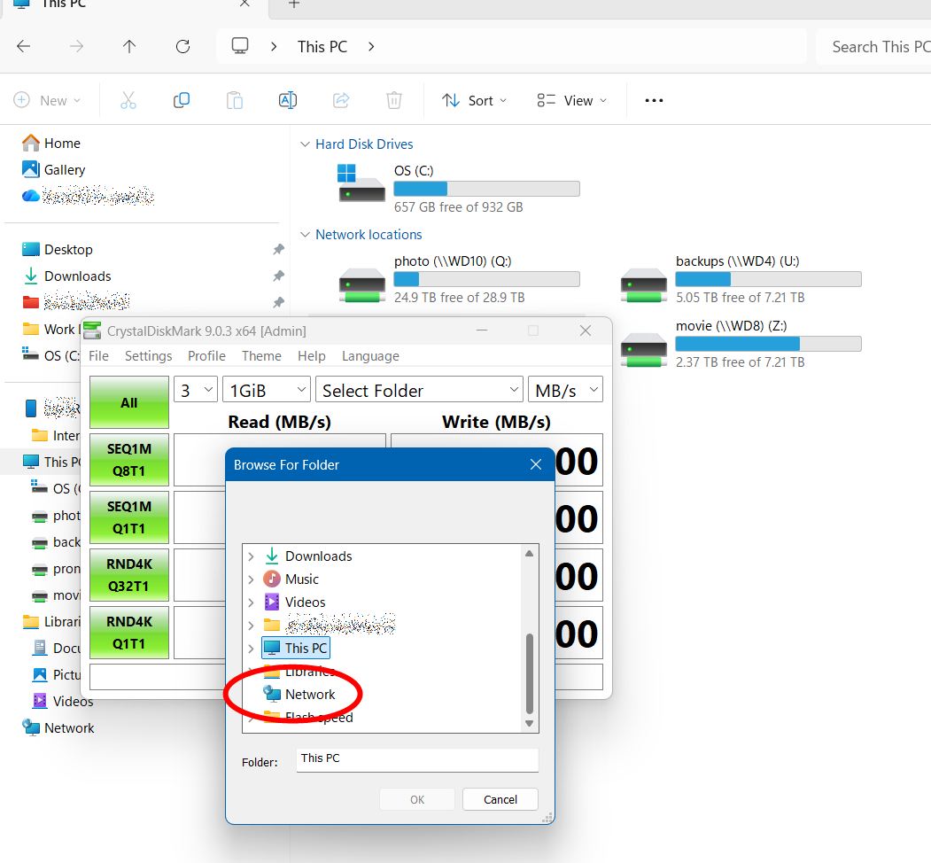Click the Copy icon in Explorer toolbar
The width and height of the screenshot is (931, 863).
[x=181, y=100]
